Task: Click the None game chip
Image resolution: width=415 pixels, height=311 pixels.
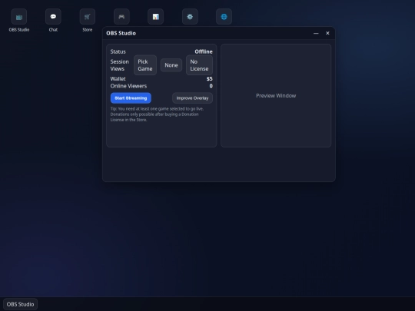Action: click(x=171, y=65)
